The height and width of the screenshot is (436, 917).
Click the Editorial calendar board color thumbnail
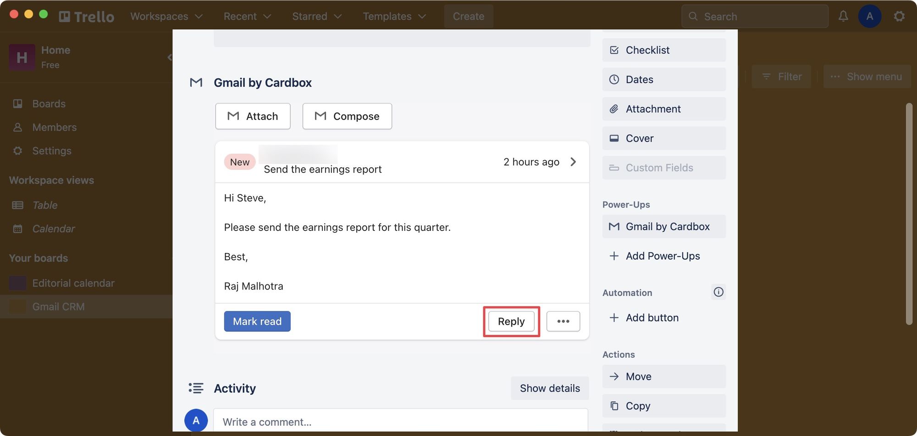17,283
